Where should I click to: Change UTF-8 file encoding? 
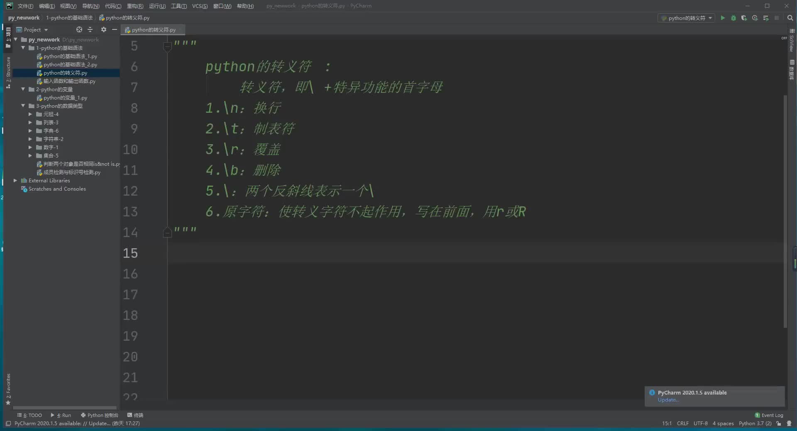[x=700, y=423]
